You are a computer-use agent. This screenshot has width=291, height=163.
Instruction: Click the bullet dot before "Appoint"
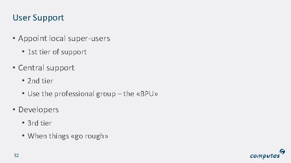click(x=14, y=39)
